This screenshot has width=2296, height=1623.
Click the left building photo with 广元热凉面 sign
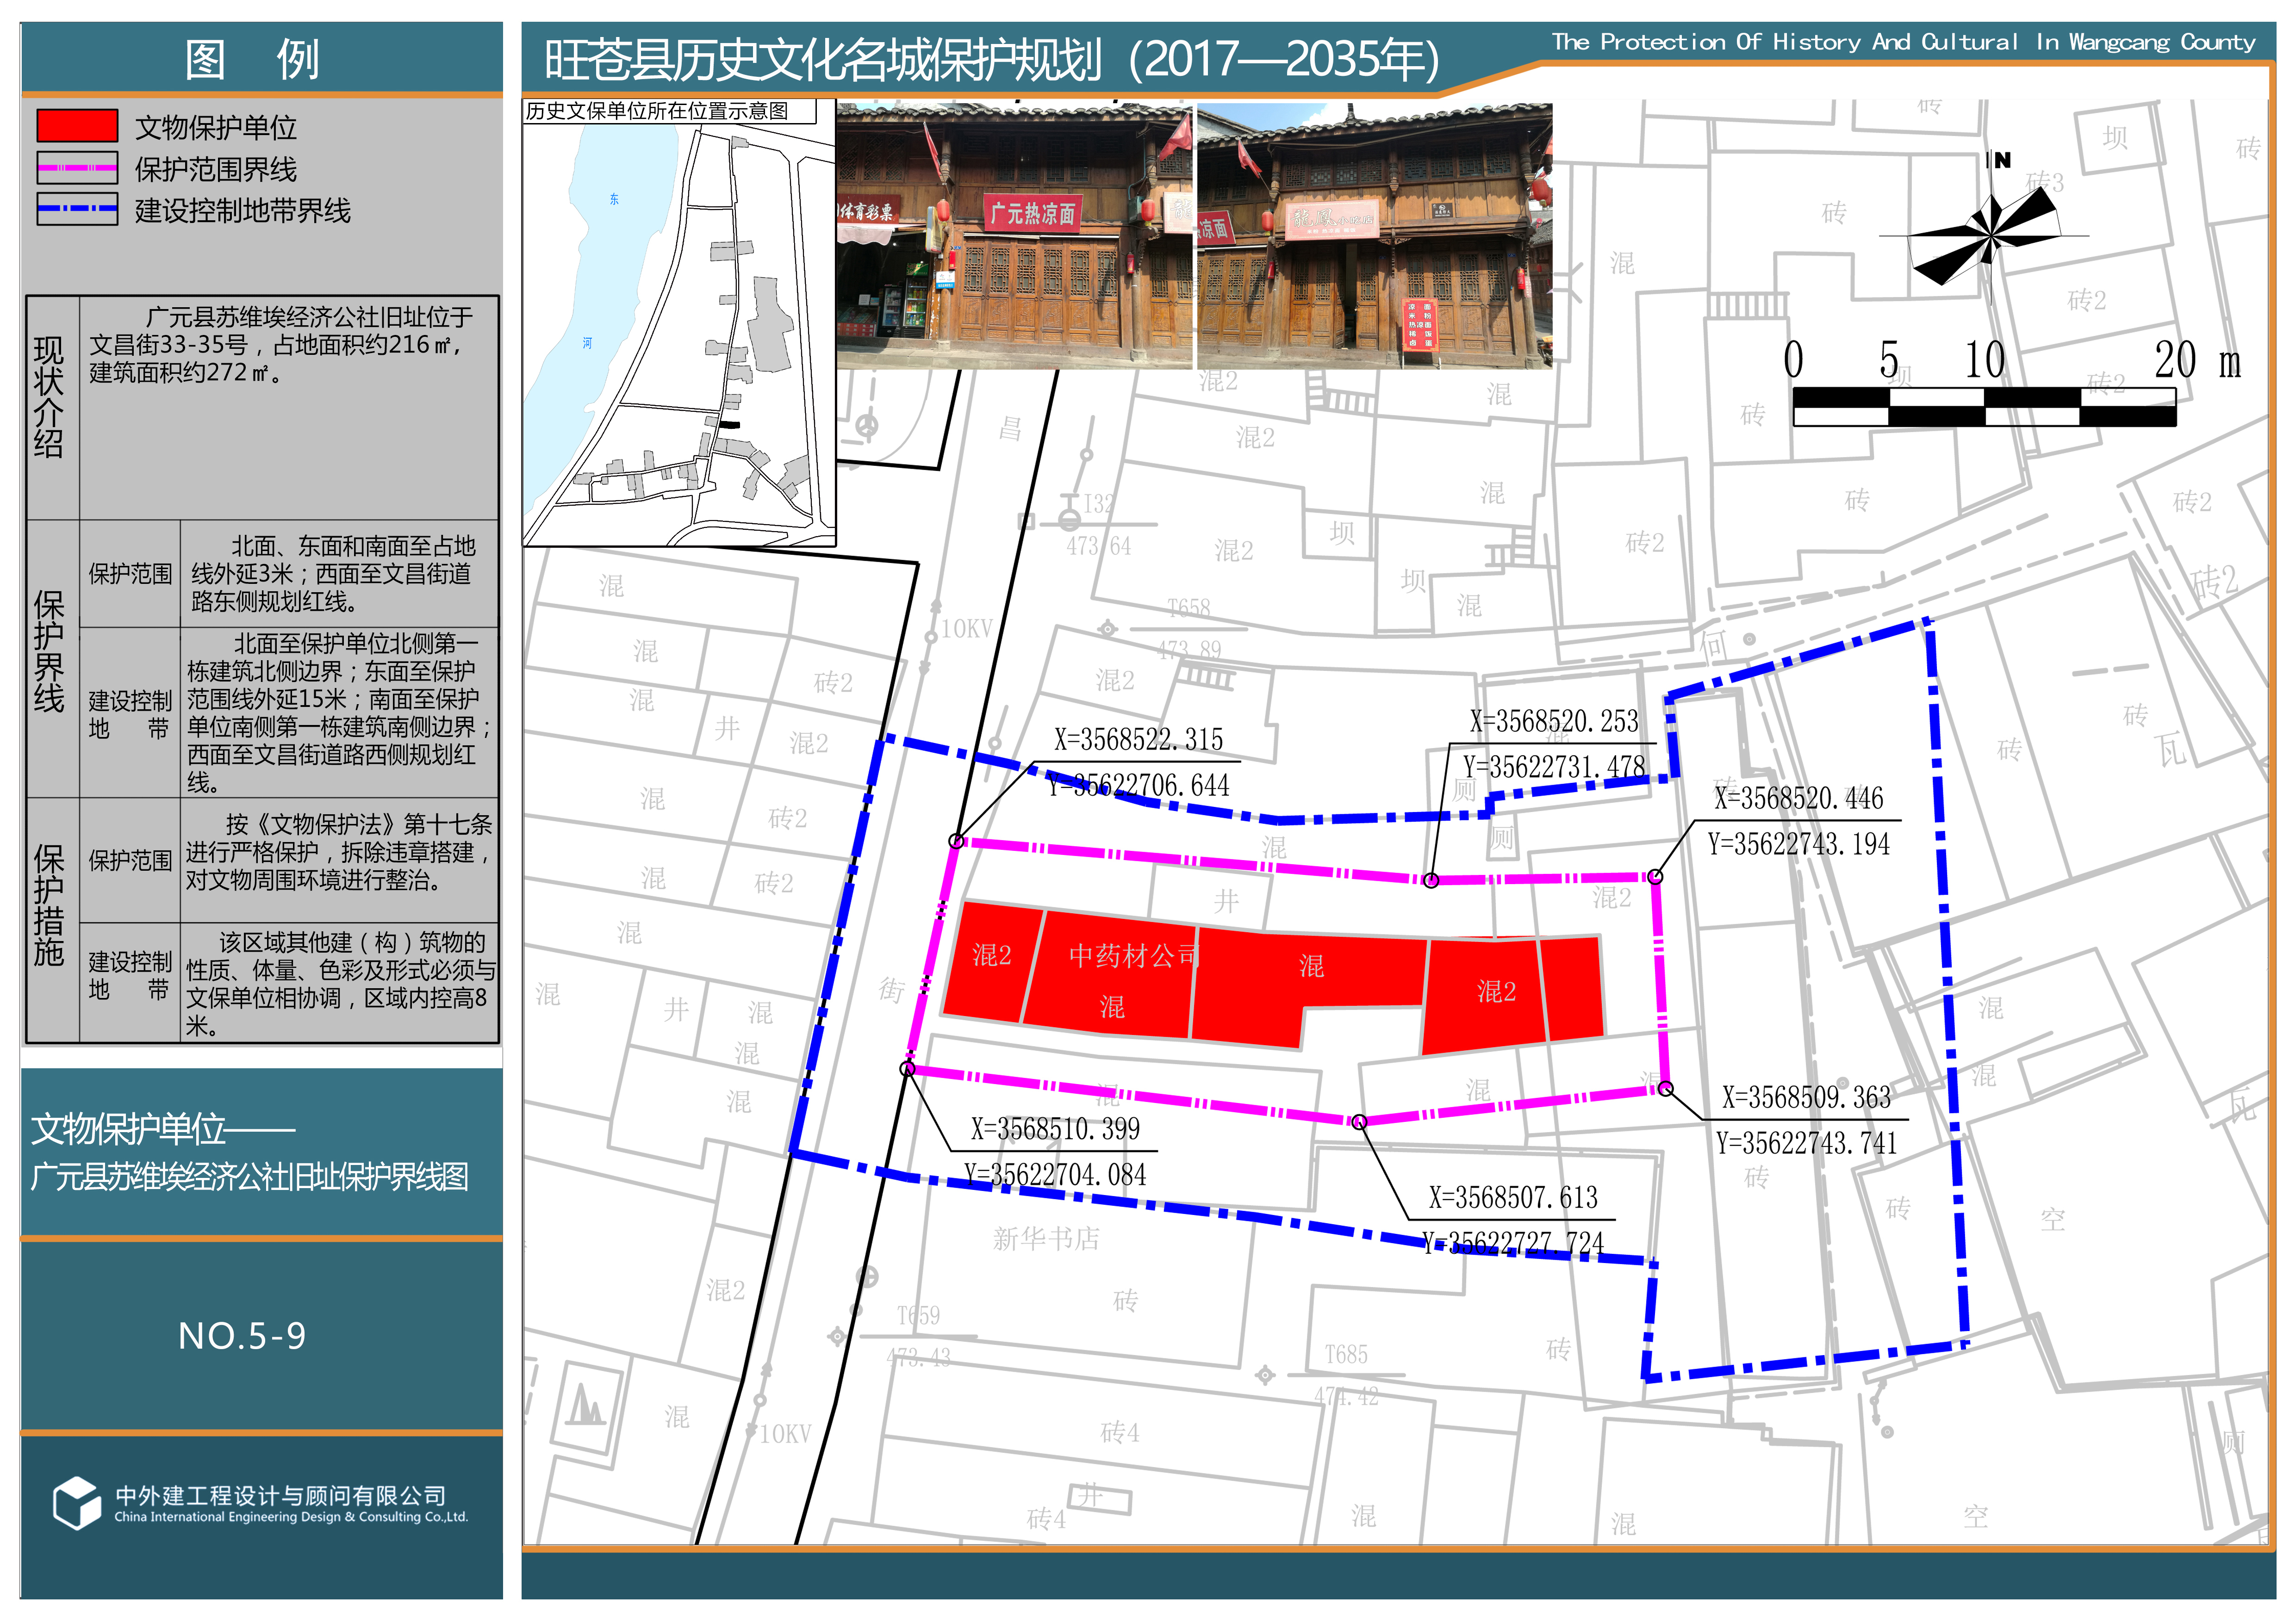[1014, 236]
